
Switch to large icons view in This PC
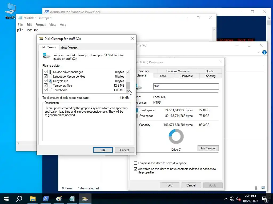tap(263, 188)
